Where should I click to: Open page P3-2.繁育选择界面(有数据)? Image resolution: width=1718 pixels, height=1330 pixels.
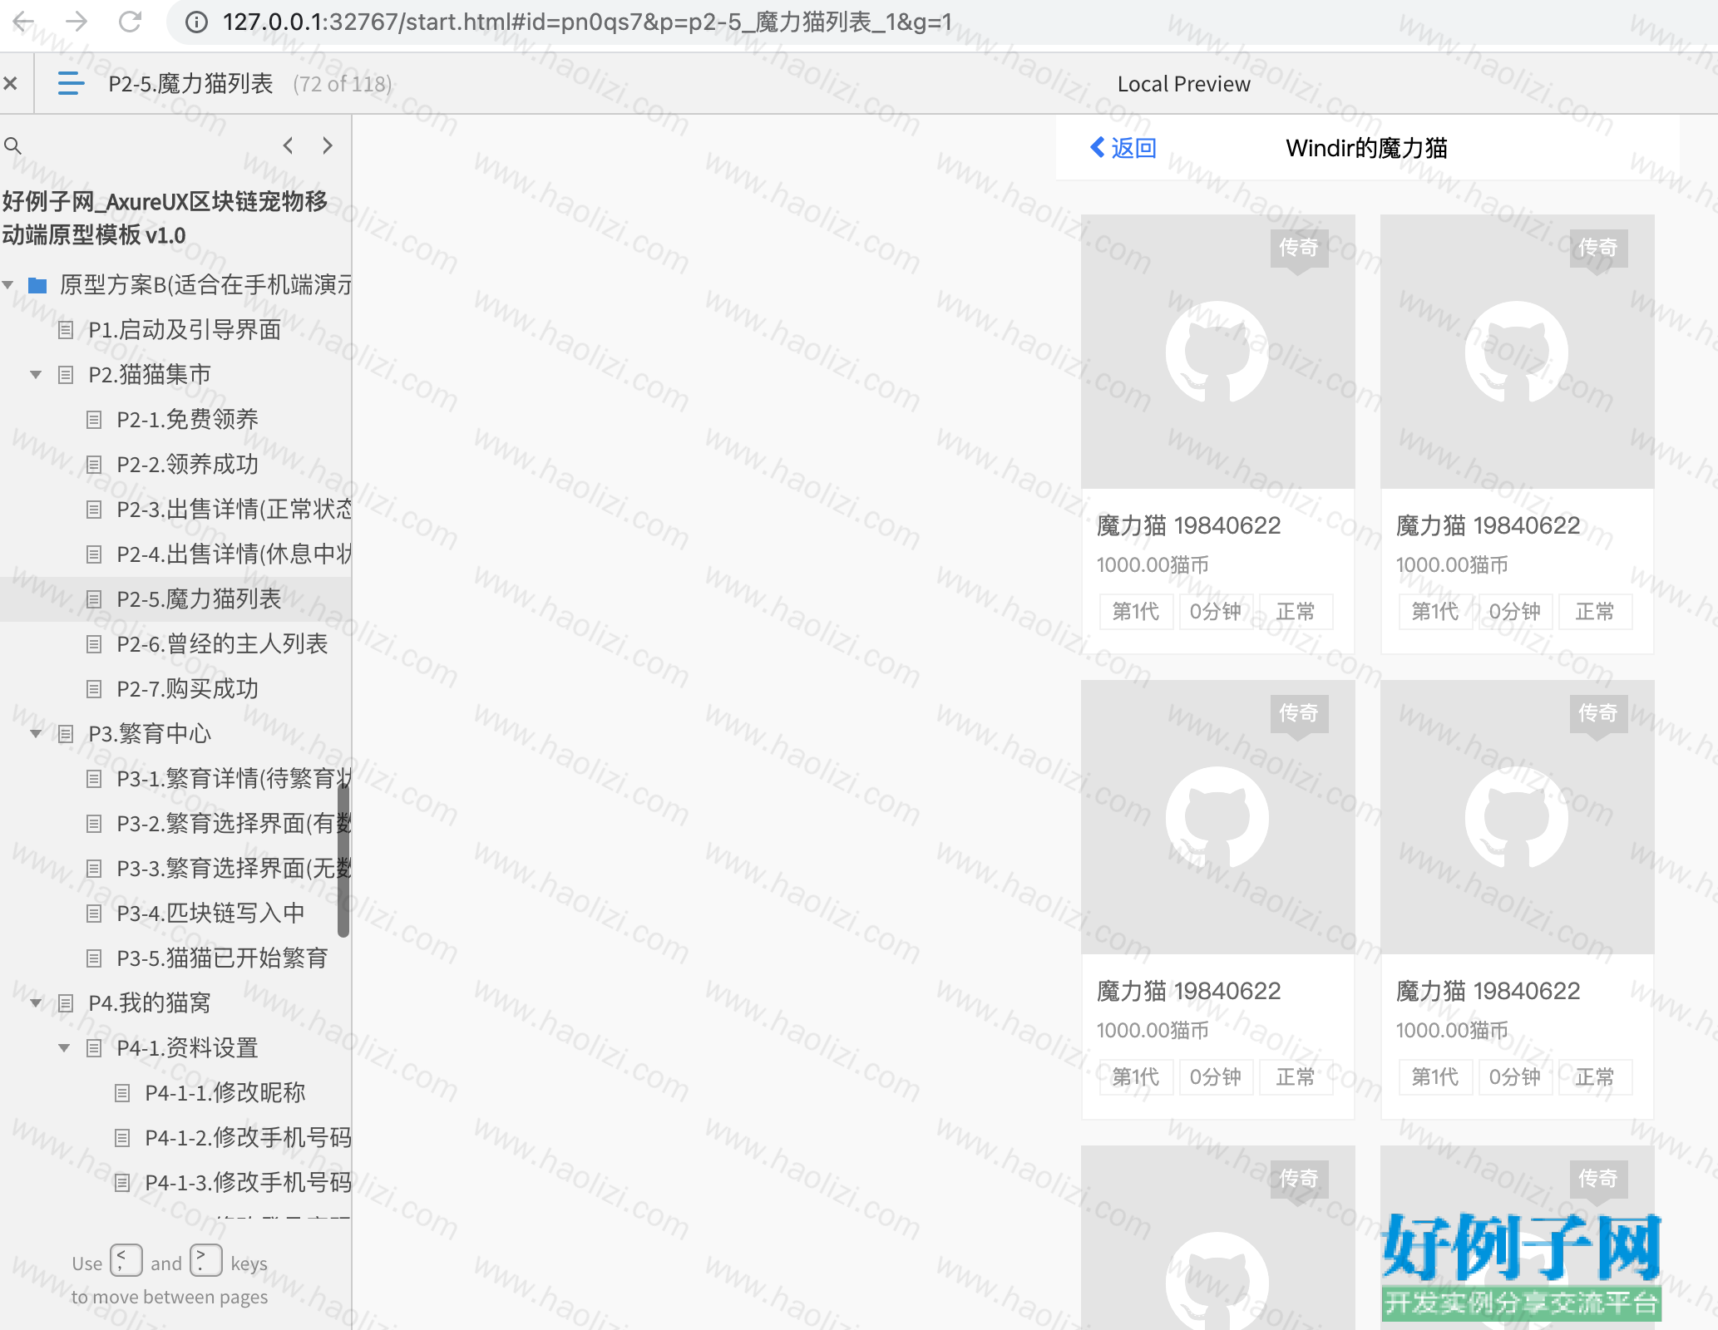click(x=234, y=824)
